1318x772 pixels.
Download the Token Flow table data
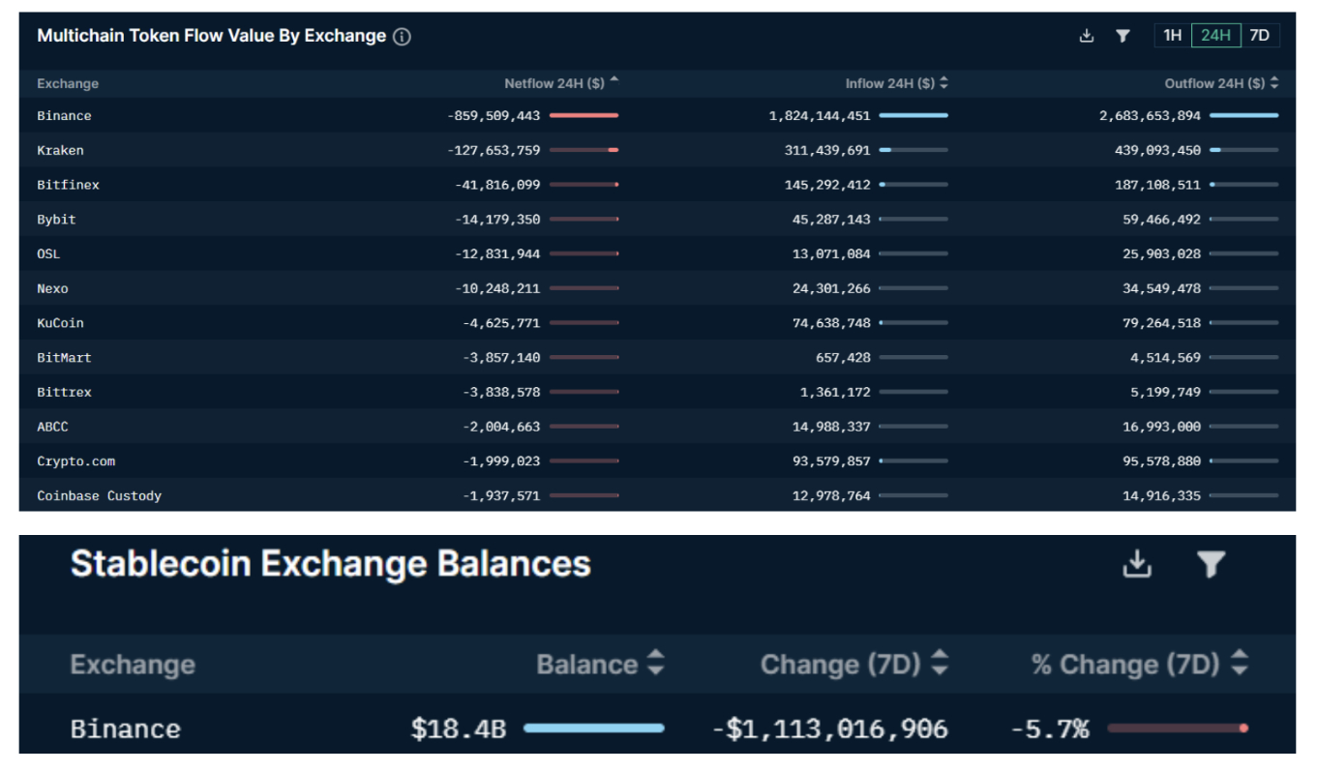pos(1087,36)
